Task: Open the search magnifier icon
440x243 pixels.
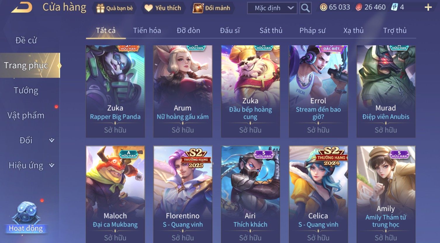Action: (305, 8)
